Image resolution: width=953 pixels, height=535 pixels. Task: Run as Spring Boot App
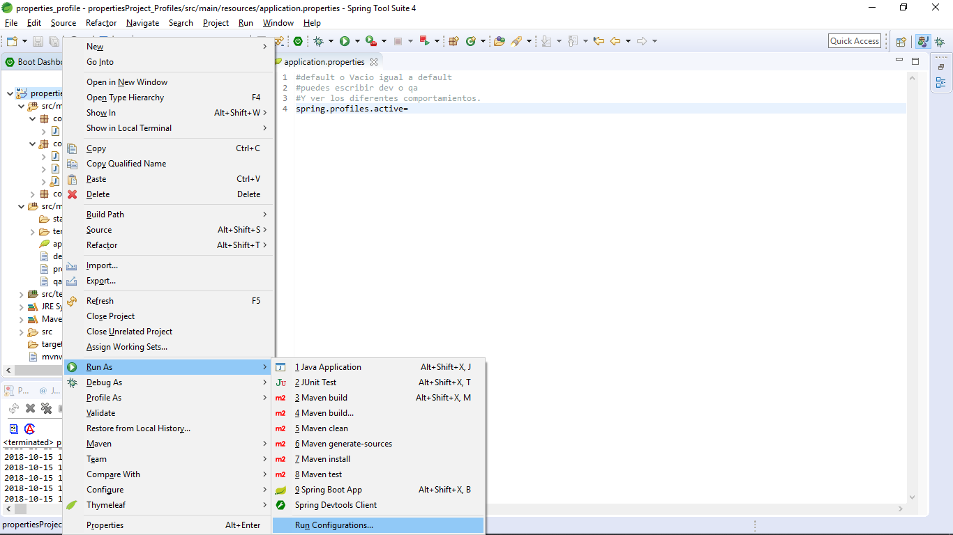coord(377,490)
